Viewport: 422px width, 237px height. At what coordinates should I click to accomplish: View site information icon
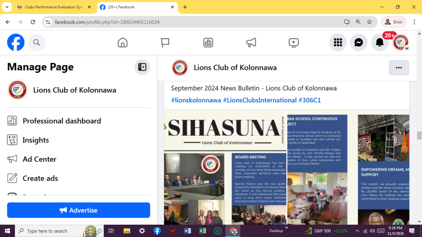pyautogui.click(x=48, y=22)
